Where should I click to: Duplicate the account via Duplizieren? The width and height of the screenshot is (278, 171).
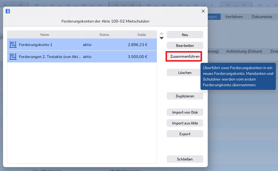(x=185, y=96)
